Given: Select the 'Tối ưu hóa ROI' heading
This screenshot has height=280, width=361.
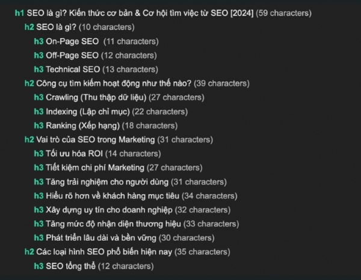Looking at the screenshot, I should pos(75,154).
